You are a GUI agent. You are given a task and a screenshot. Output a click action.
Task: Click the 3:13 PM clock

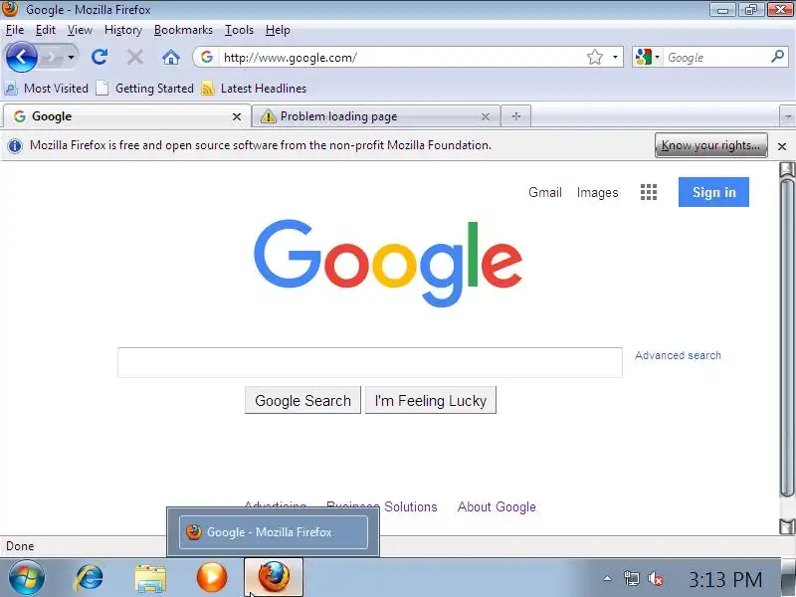pos(725,579)
